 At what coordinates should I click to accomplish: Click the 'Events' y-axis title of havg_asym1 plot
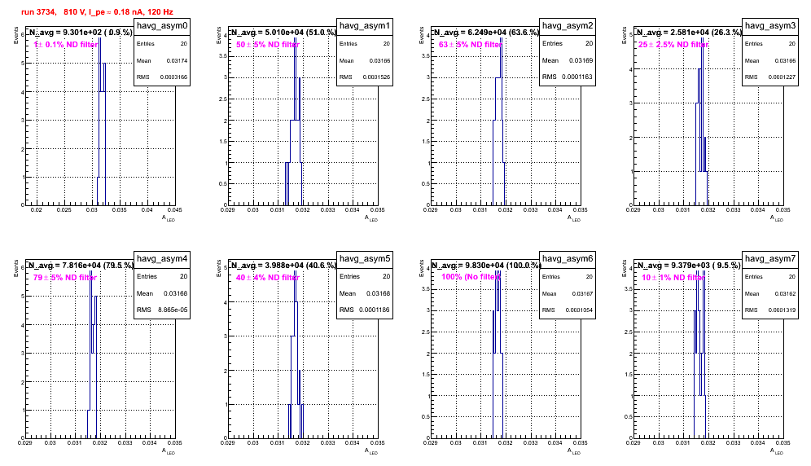coord(219,35)
